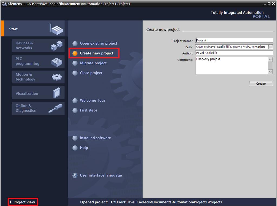Change the User interface language
The image size is (277, 206).
pos(101,175)
